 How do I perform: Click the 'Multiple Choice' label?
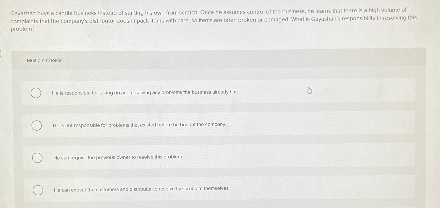(x=44, y=60)
